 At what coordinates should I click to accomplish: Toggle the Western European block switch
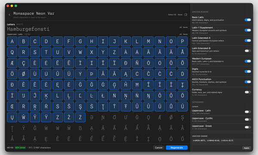[x=248, y=61]
